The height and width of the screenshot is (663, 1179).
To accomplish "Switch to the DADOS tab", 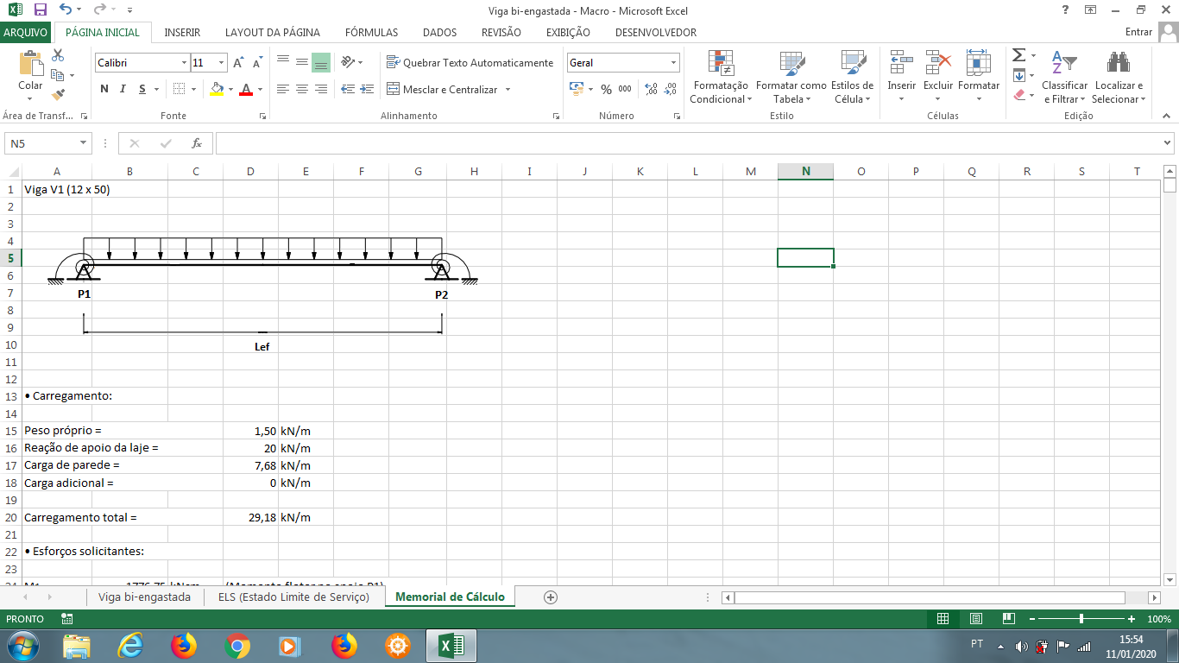I will coord(440,33).
